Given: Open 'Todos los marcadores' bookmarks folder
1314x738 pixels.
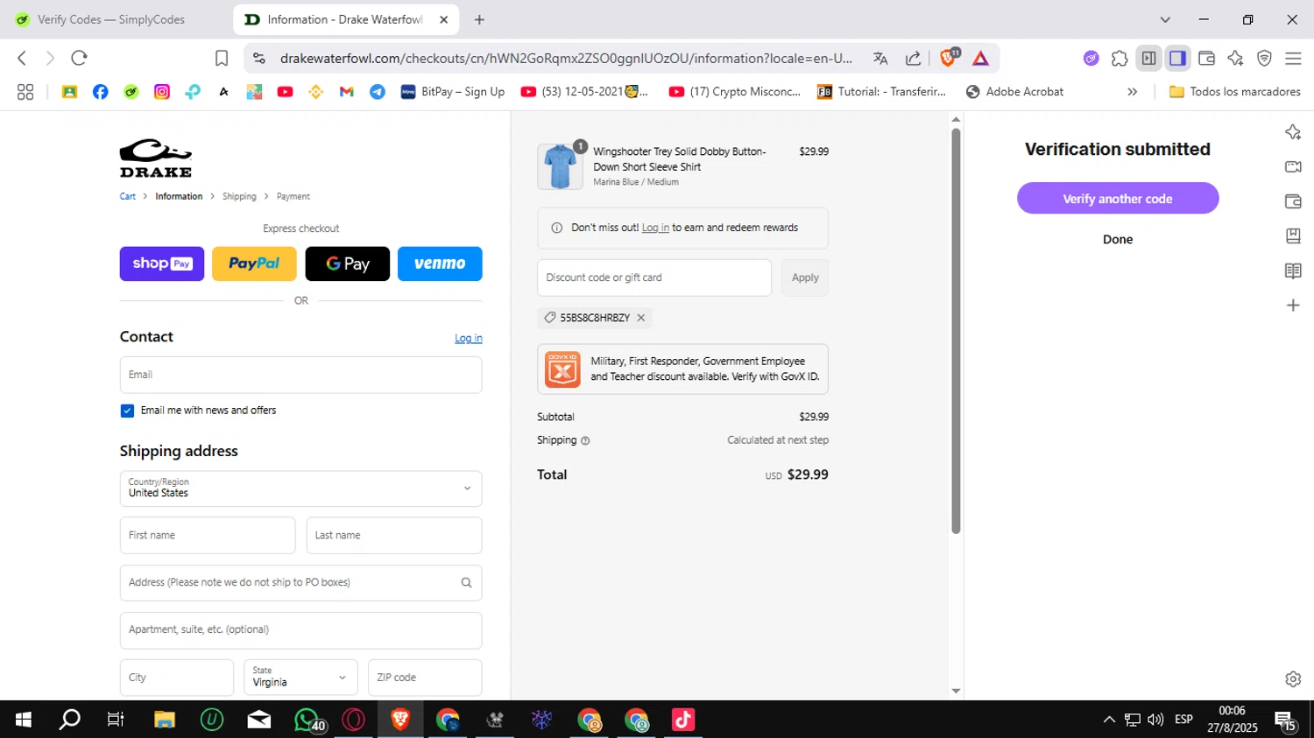Looking at the screenshot, I should (1235, 92).
